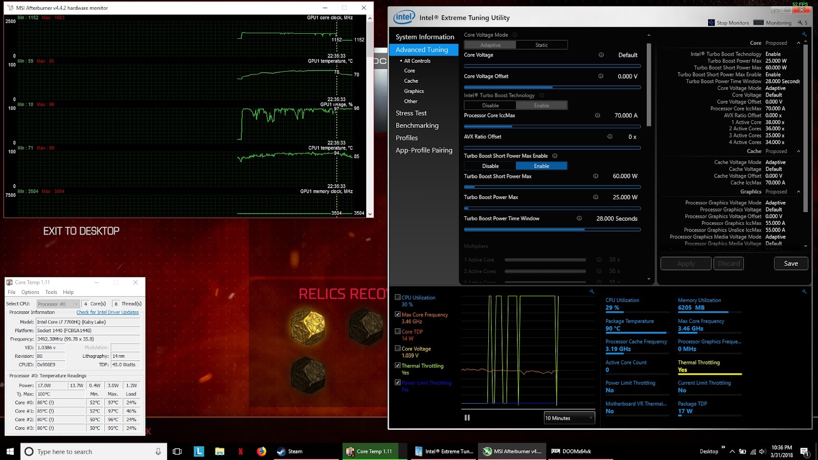Click Stop Monitors in Intel XTU header
Viewport: 818px width, 460px height.
point(729,22)
